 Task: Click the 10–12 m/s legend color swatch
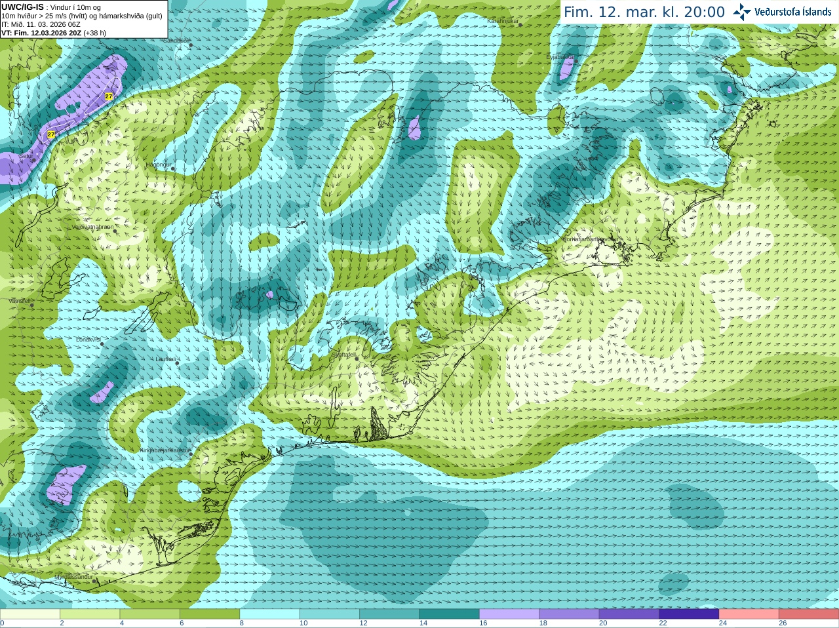click(330, 614)
